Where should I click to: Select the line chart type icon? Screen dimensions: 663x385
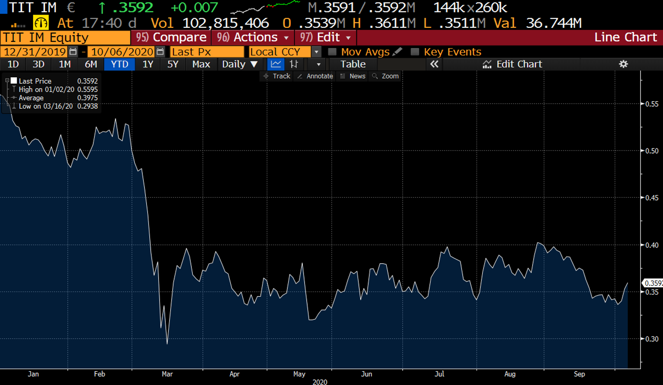(276, 64)
